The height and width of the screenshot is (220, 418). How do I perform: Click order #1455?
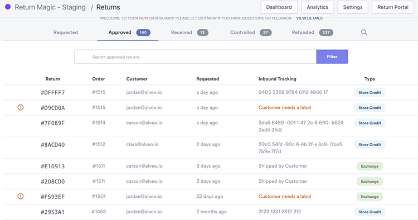pyautogui.click(x=99, y=212)
